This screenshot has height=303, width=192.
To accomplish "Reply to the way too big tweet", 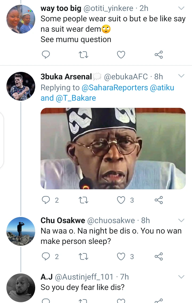I will coord(46,55).
